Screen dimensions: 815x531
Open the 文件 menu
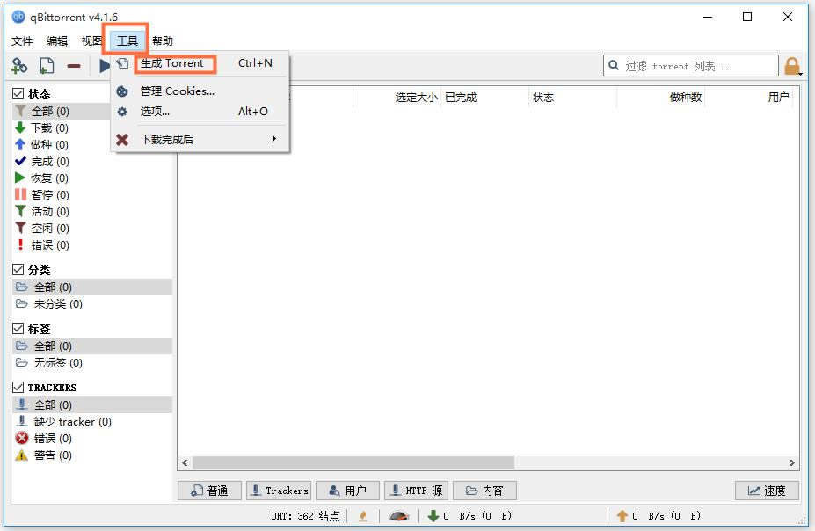point(22,41)
